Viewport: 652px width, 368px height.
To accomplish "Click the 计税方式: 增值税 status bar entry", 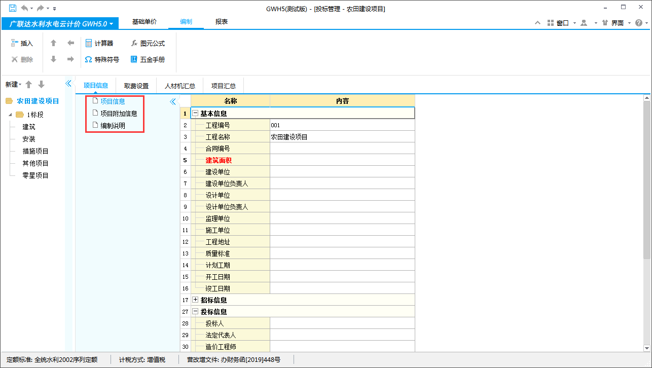I will (142, 360).
